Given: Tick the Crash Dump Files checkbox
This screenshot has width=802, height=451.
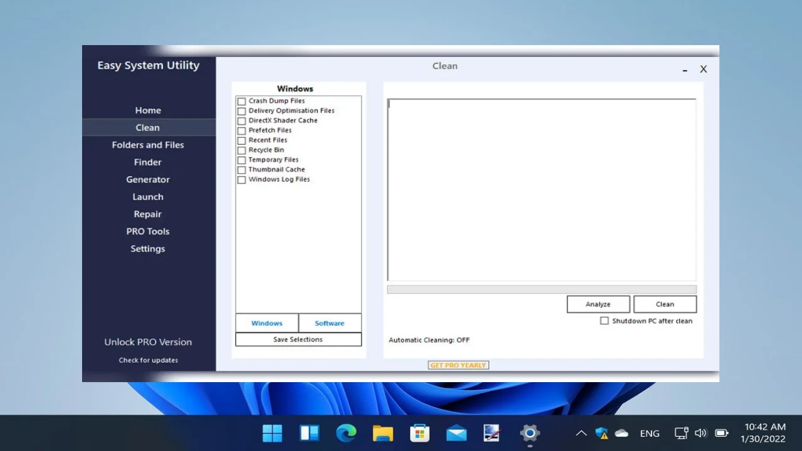Looking at the screenshot, I should (241, 101).
